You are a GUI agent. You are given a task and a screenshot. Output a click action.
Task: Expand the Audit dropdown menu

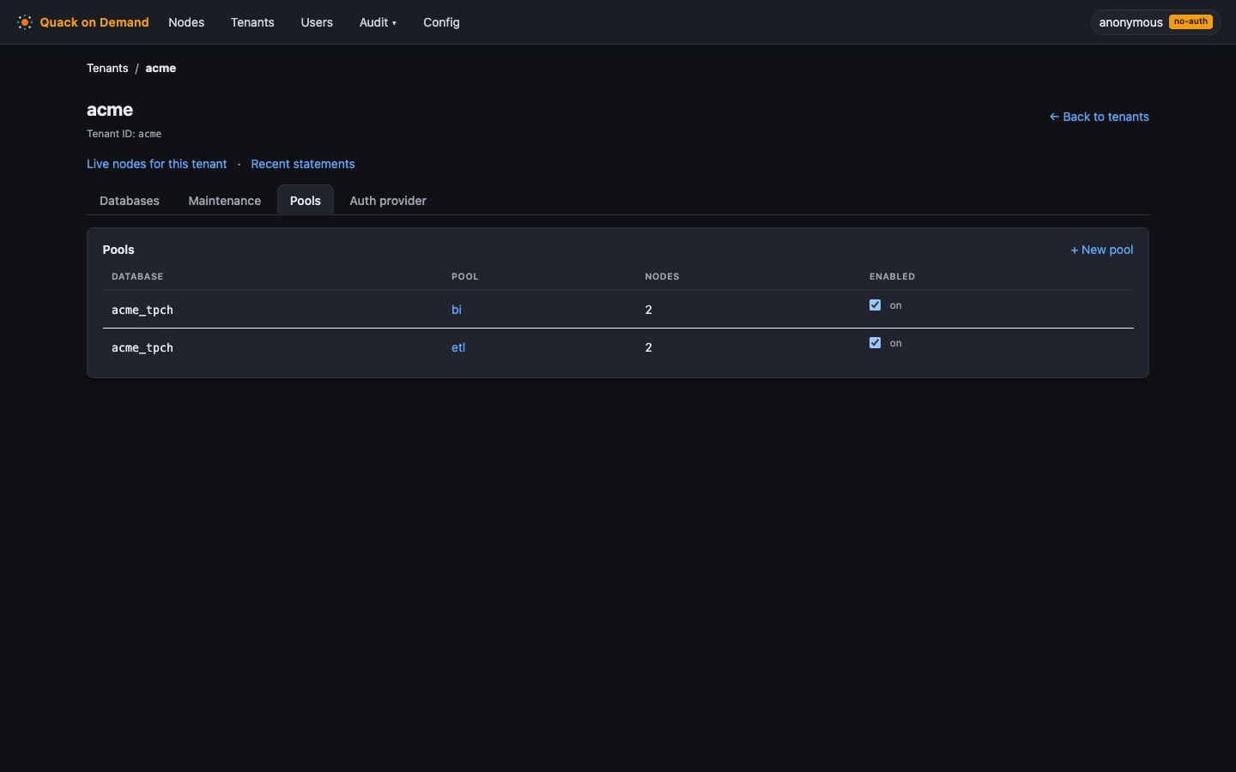pyautogui.click(x=378, y=22)
